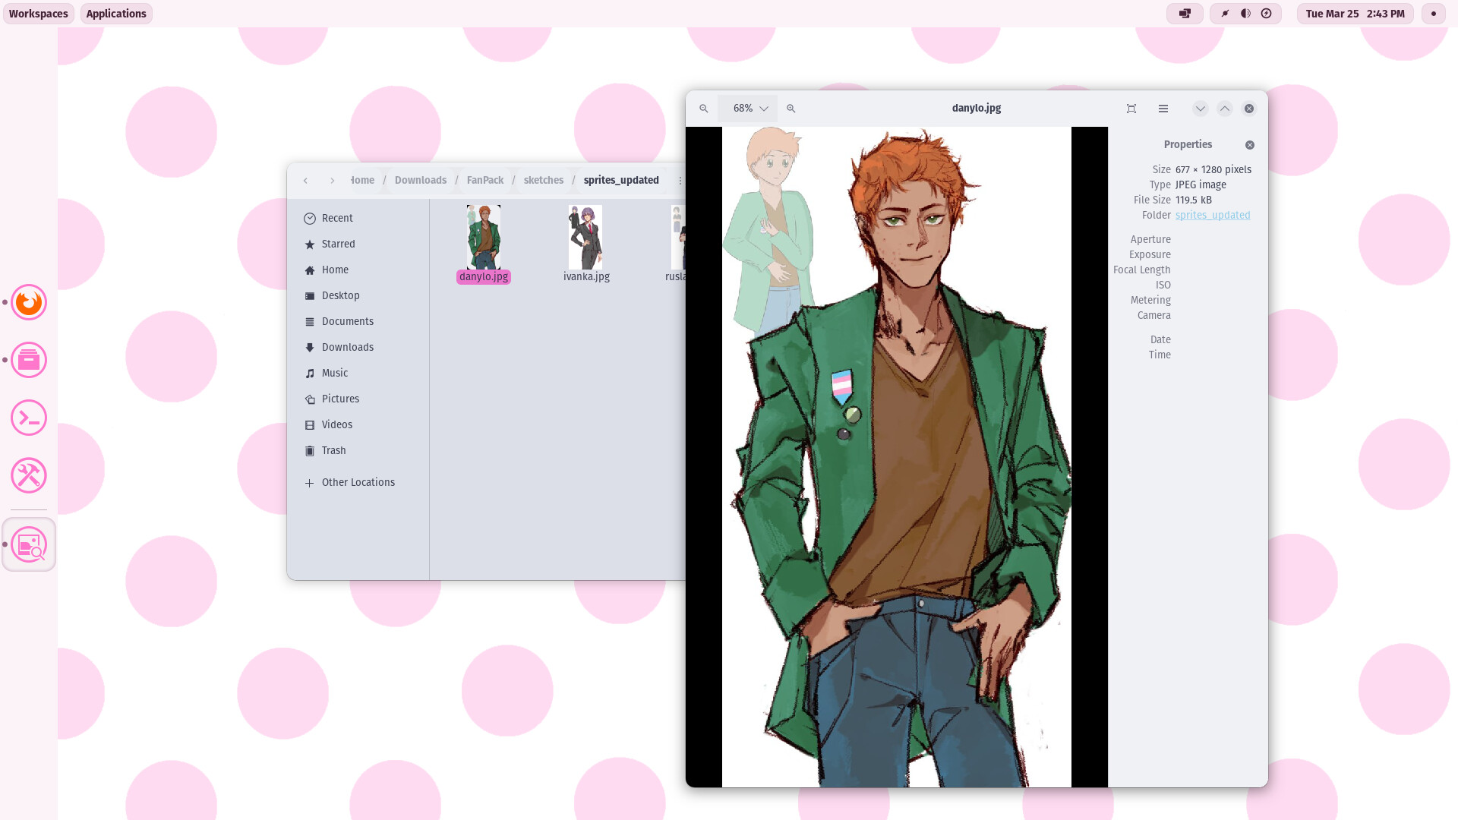1458x820 pixels.
Task: Go to next image with chevron down
Action: [x=1200, y=108]
